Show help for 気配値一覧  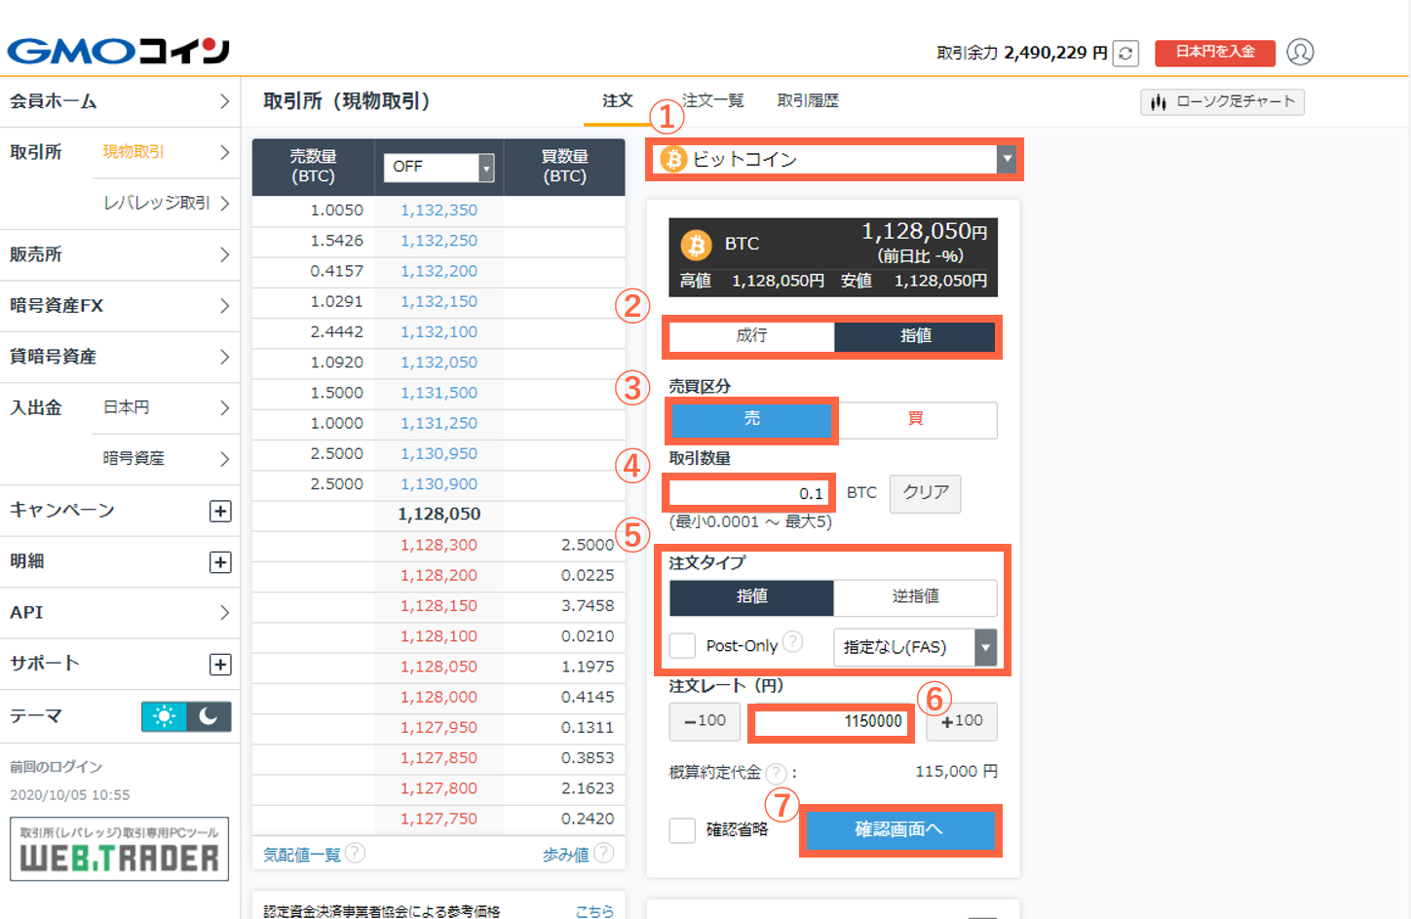click(x=356, y=853)
